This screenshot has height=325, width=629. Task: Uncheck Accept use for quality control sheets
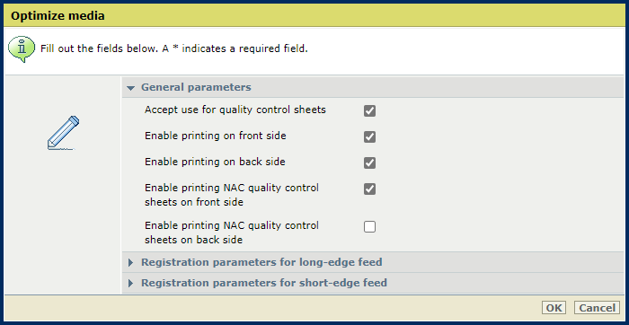click(369, 111)
